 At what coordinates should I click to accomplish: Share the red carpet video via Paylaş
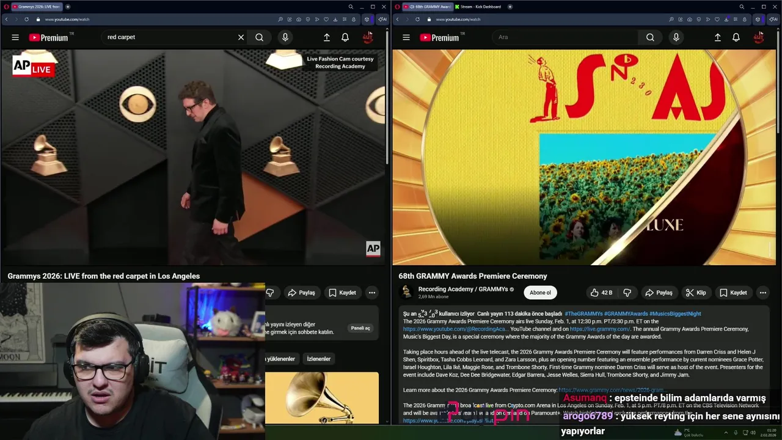pyautogui.click(x=302, y=293)
